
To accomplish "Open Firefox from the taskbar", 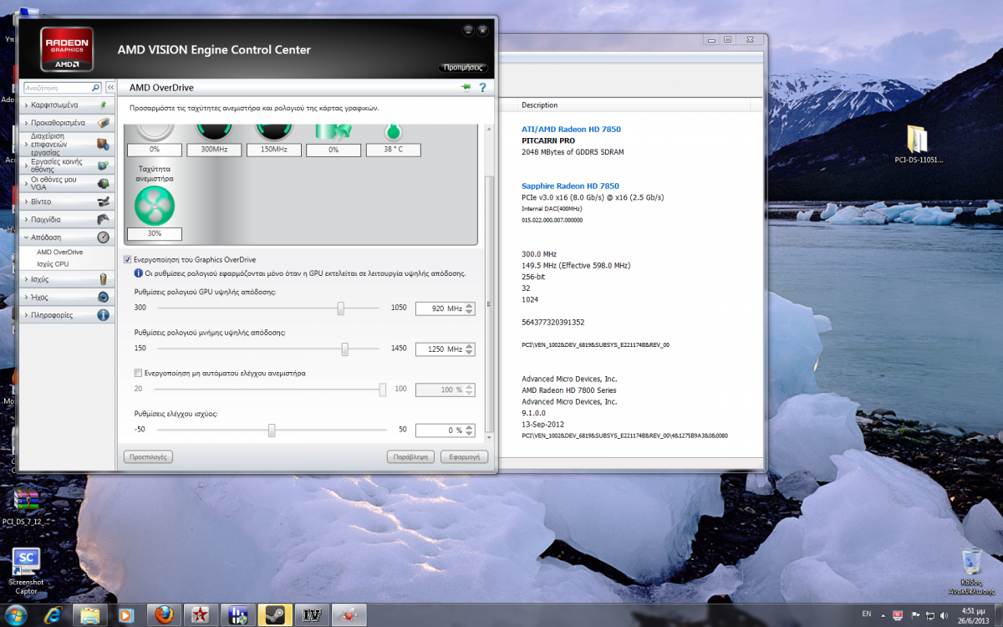I will coord(165,614).
